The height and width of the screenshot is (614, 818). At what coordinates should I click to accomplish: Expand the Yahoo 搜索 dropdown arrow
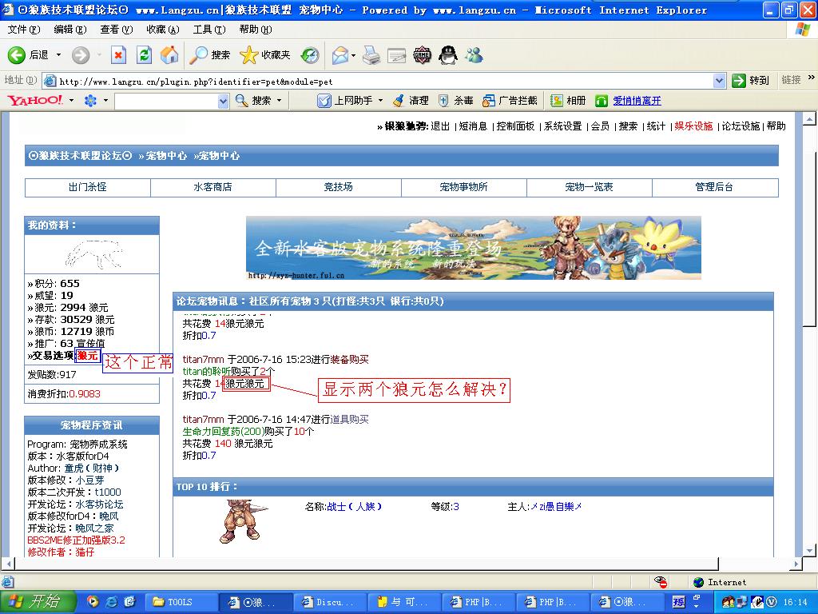pos(279,100)
